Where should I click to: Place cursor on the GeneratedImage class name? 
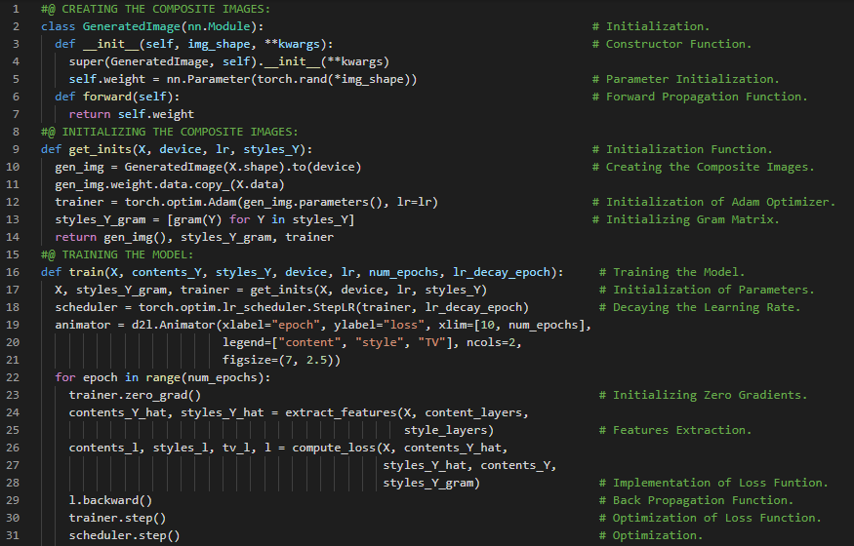tap(131, 26)
